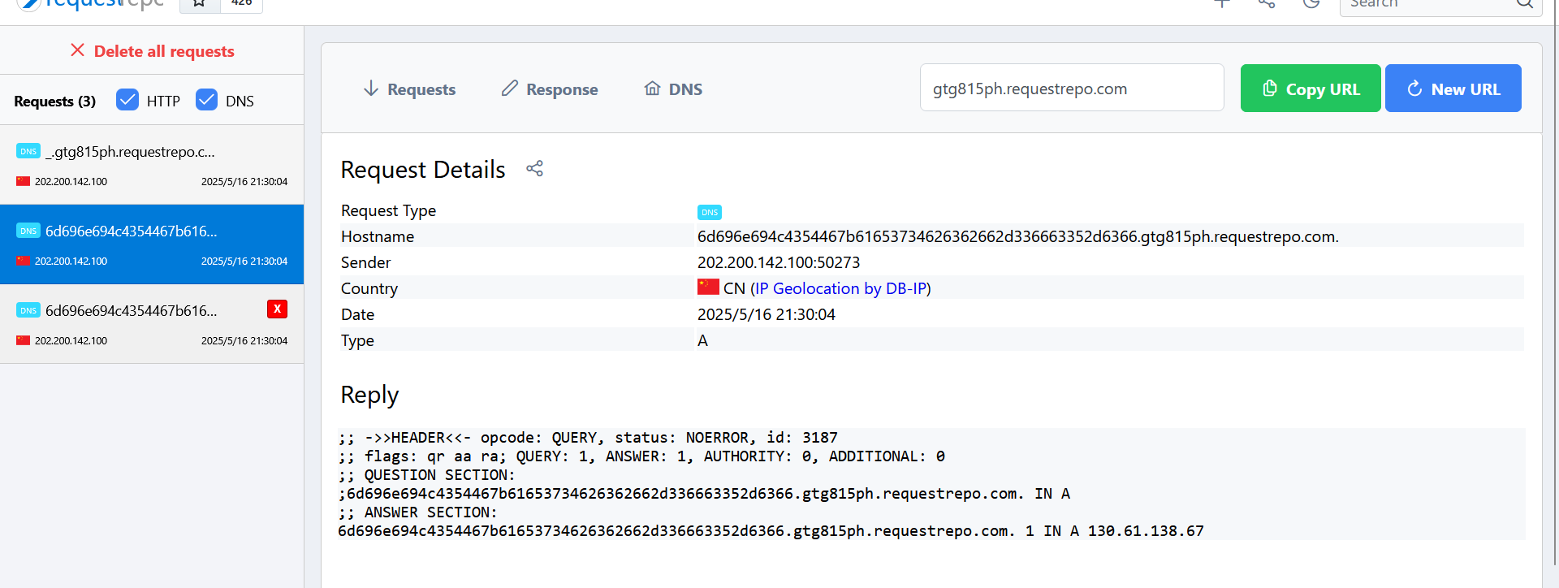Click the pencil icon in Response tab

[510, 89]
